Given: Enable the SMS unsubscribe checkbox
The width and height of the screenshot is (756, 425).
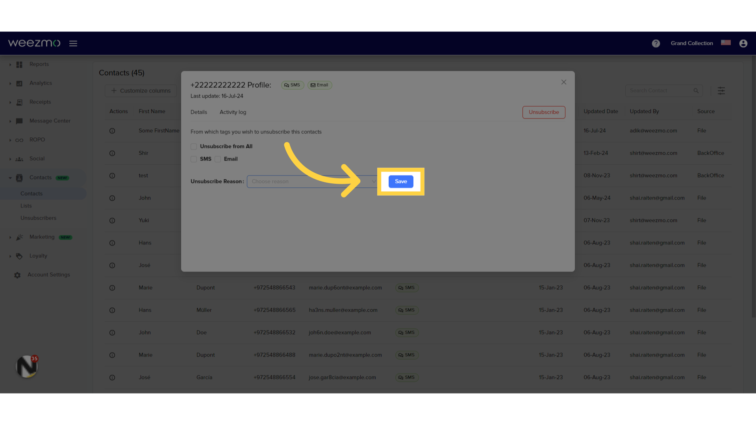Looking at the screenshot, I should pyautogui.click(x=194, y=159).
